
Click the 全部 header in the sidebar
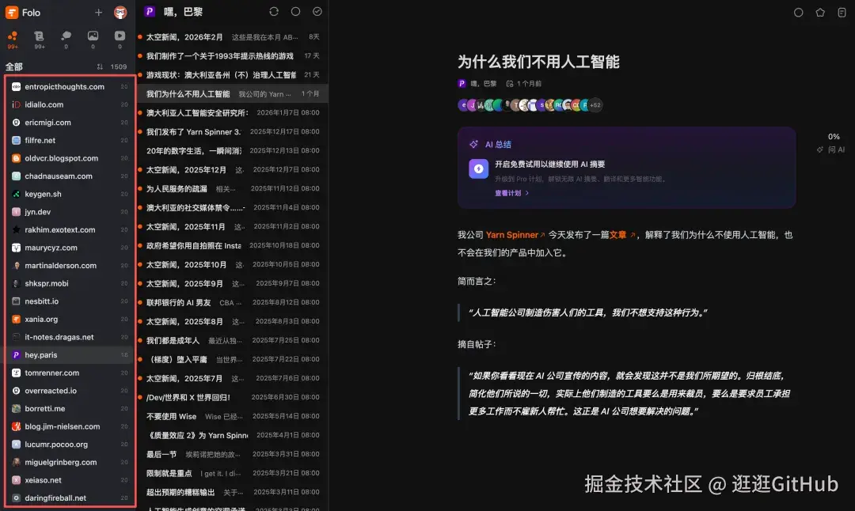(x=14, y=66)
